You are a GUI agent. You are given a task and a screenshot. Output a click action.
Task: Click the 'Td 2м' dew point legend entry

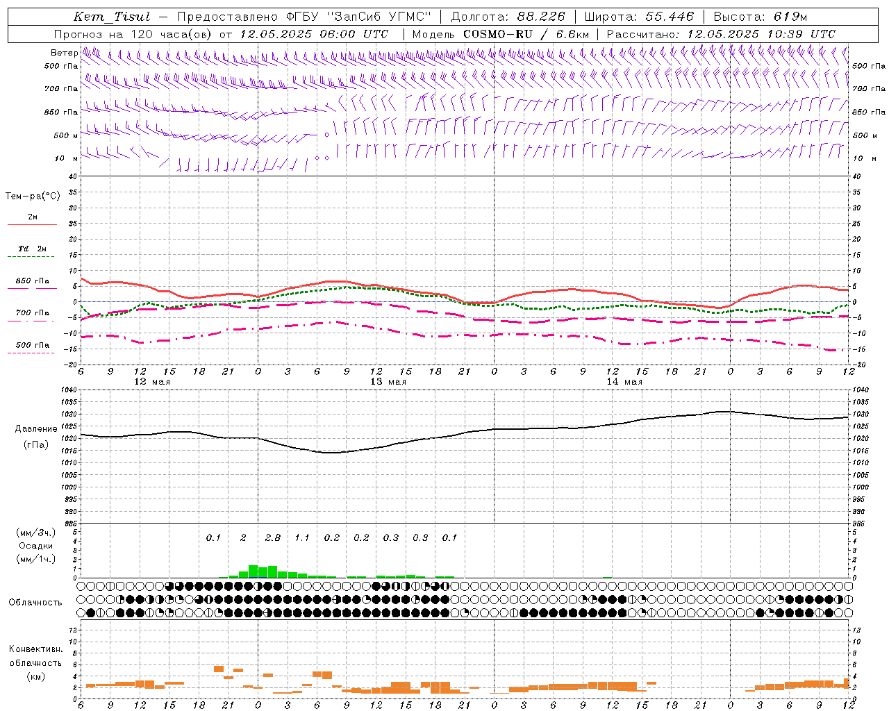[x=32, y=249]
